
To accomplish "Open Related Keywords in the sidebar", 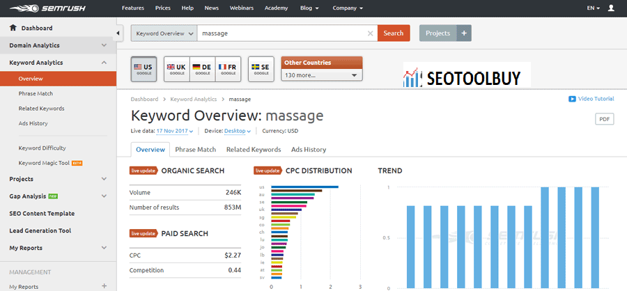I will coord(41,109).
